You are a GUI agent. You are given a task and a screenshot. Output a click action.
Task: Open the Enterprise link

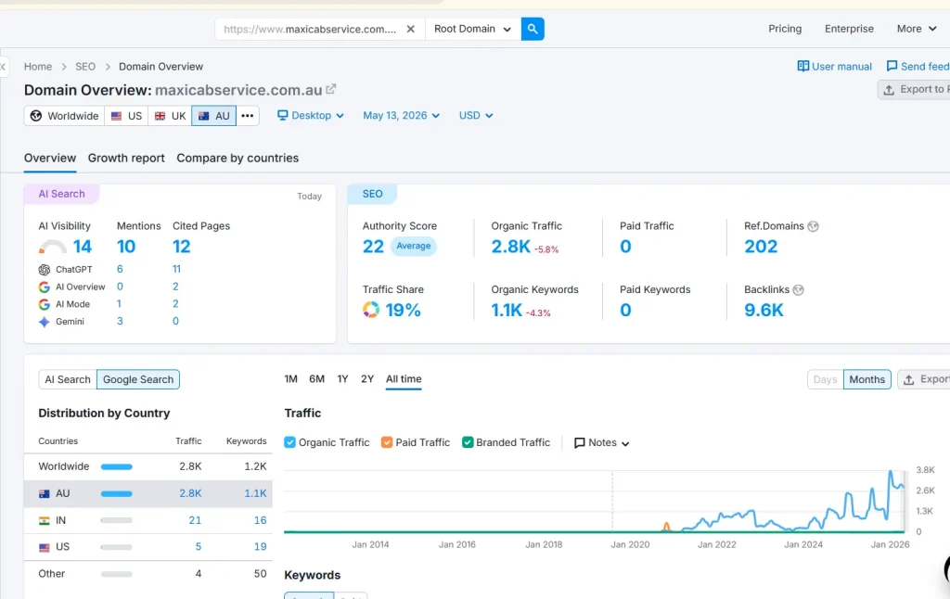click(x=849, y=29)
